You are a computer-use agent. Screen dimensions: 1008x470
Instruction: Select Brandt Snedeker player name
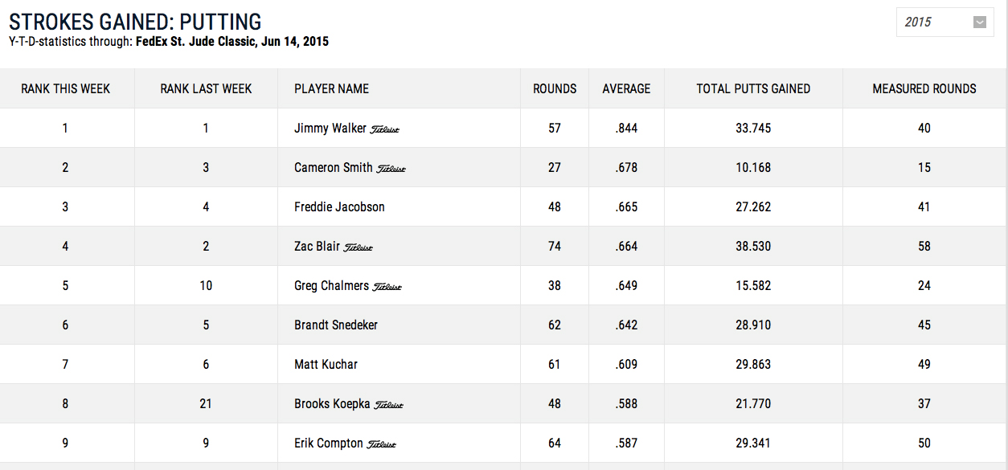click(336, 325)
